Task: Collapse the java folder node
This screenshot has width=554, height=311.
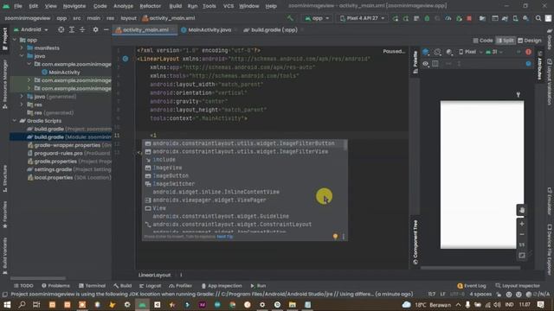Action: pos(22,56)
